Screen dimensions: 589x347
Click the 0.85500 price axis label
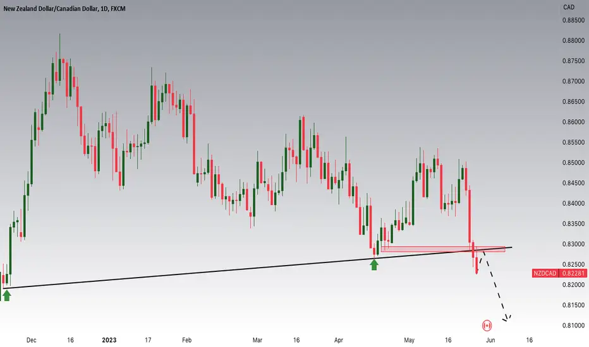(x=573, y=142)
